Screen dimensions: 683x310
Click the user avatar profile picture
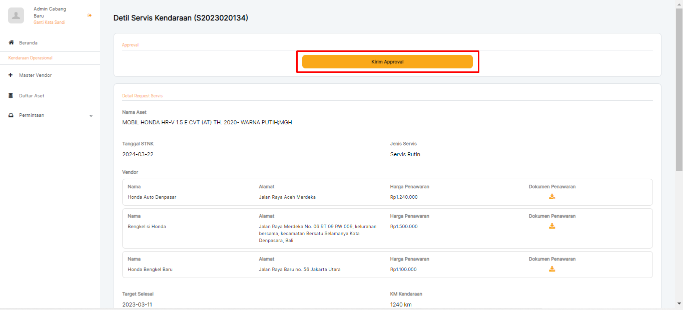16,15
